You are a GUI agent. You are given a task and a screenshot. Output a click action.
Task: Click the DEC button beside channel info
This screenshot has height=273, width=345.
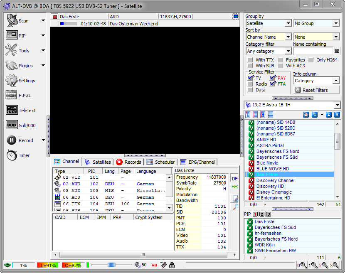tap(235, 179)
